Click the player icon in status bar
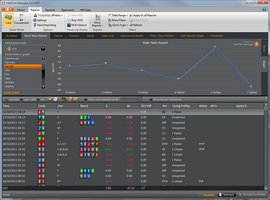Image resolution: width=270 pixels, height=200 pixels. (240, 194)
